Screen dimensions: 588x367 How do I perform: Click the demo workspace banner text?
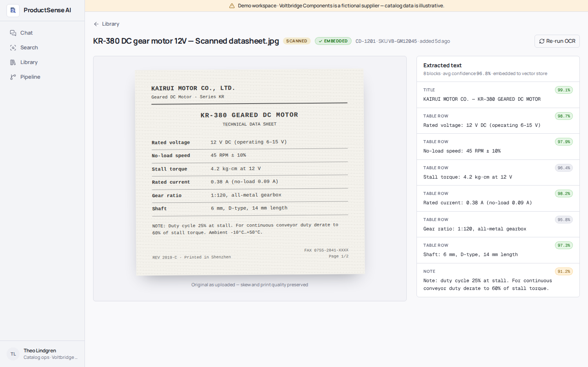pyautogui.click(x=341, y=6)
